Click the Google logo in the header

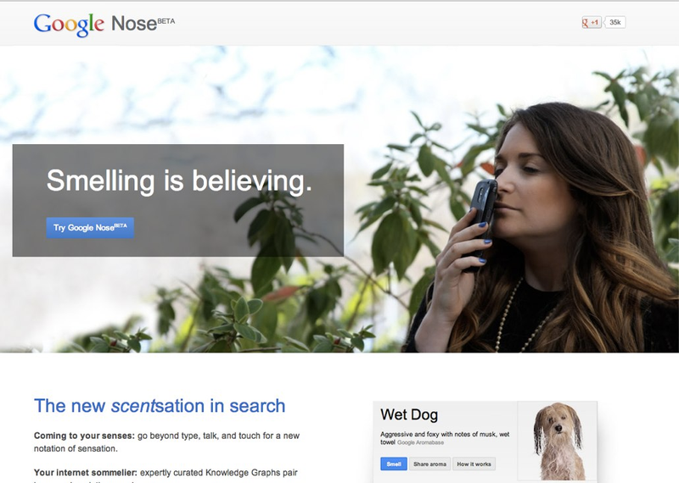[69, 25]
